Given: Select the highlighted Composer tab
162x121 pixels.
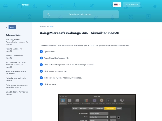Looking at the screenshot, I should pos(110,108).
